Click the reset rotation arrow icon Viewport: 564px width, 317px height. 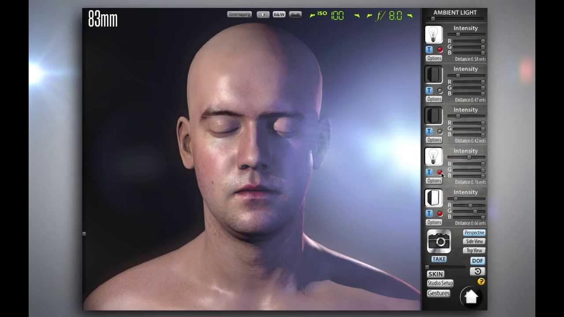pyautogui.click(x=478, y=271)
